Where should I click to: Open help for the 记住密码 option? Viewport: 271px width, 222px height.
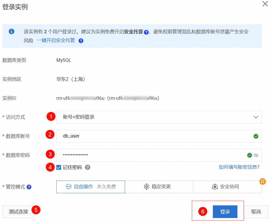click(x=88, y=167)
